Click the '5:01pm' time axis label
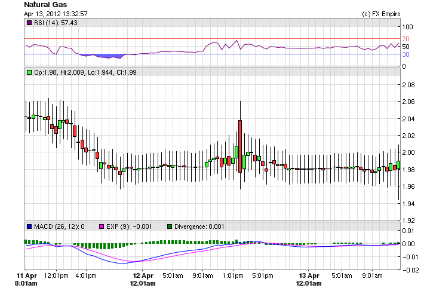Viewport: 424px width, 291px height. (263, 275)
